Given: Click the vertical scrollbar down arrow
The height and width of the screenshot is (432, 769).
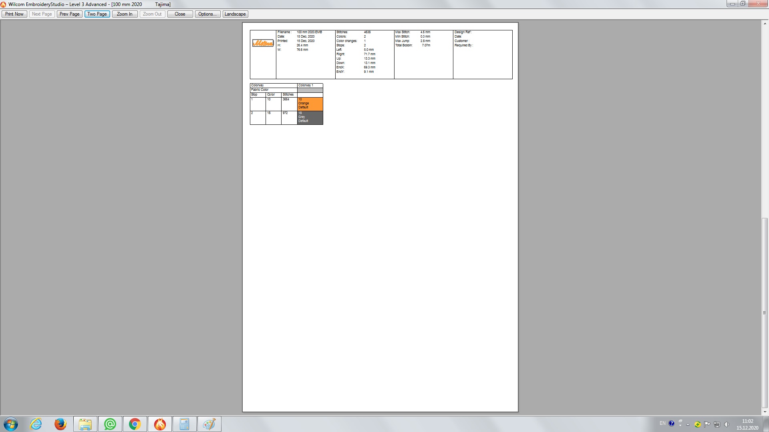Looking at the screenshot, I should 765,412.
